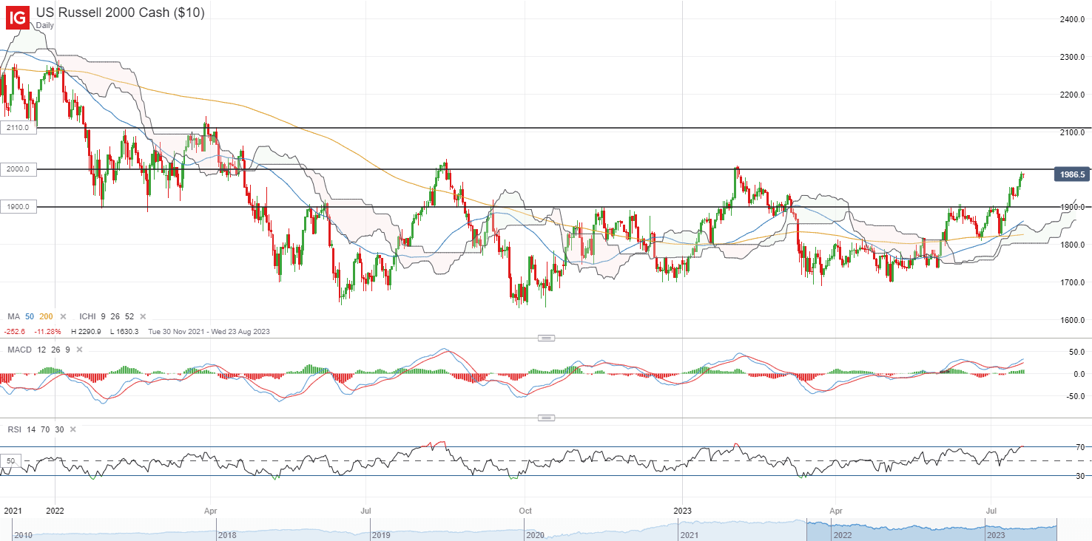Image resolution: width=1092 pixels, height=541 pixels.
Task: Click the 70 parameter beside the RSI label
Action: tap(45, 429)
